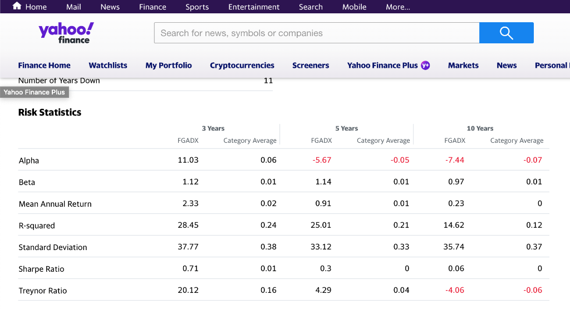The image size is (570, 309).
Task: Click the Treynor Ratio row label
Action: pos(43,291)
